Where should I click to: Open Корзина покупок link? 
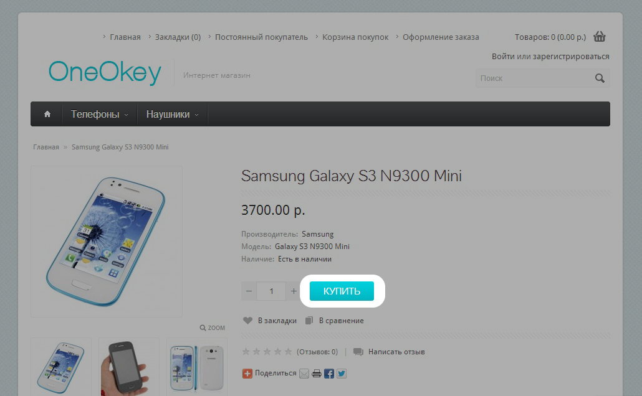[x=355, y=37]
